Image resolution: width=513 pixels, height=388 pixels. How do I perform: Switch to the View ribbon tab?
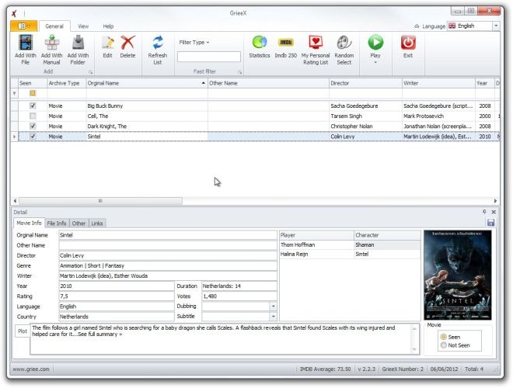[83, 26]
